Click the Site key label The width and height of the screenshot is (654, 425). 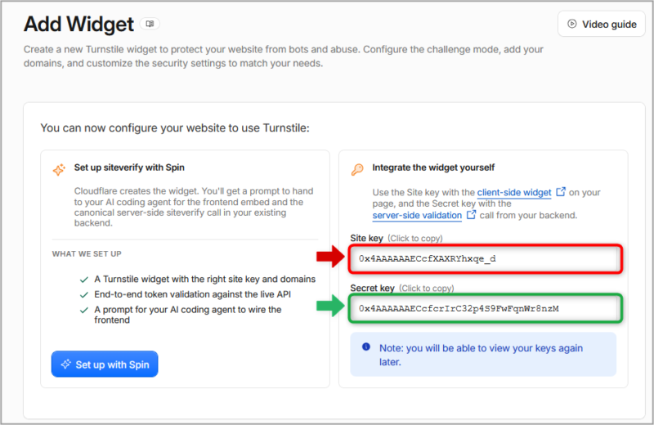click(x=366, y=238)
